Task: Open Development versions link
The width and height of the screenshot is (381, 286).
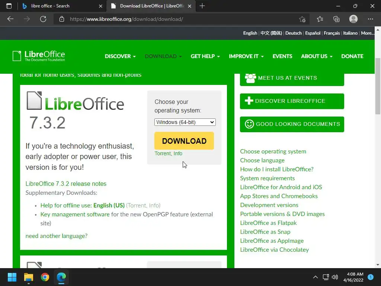Action: 269,205
